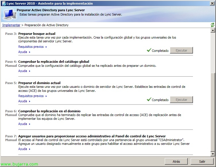The height and width of the screenshot is (167, 216).
Task: Click the 'Completado' status for Paso 5
Action: point(160,100)
